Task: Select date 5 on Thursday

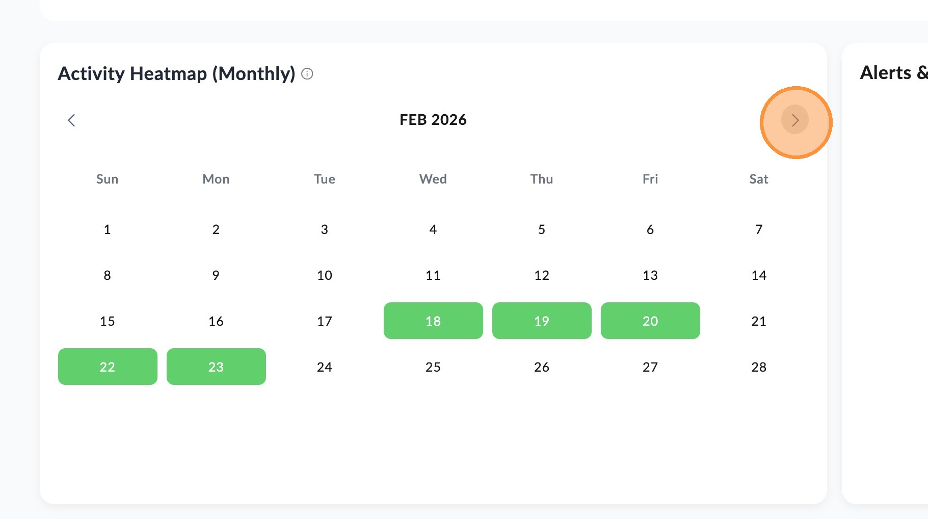Action: point(542,229)
